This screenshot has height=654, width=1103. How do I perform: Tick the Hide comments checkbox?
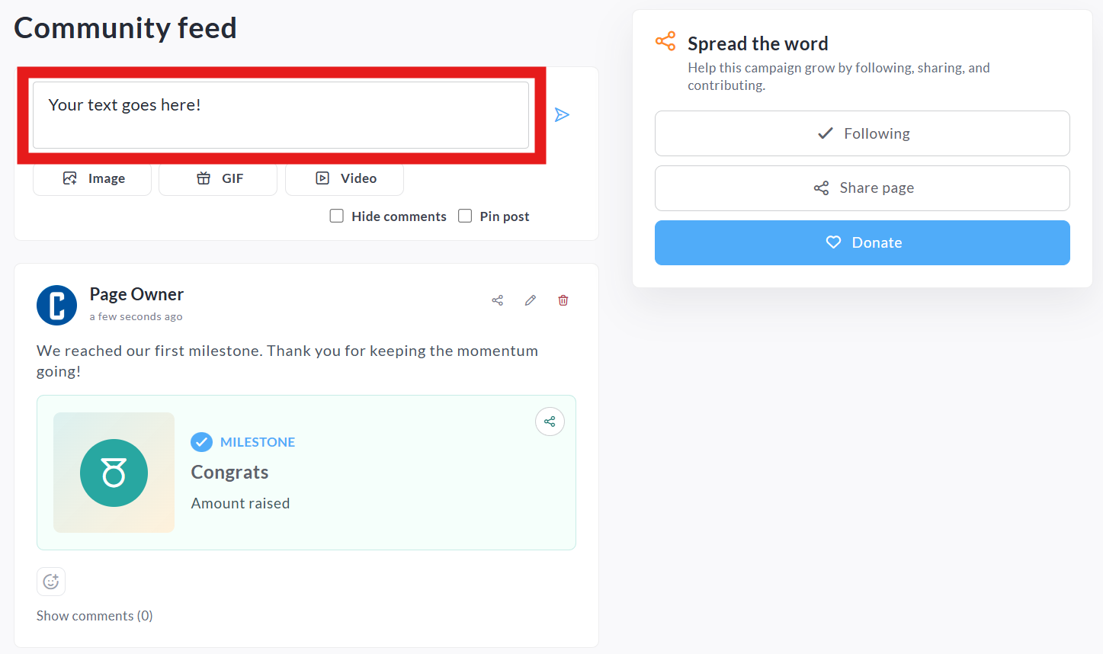click(x=336, y=216)
